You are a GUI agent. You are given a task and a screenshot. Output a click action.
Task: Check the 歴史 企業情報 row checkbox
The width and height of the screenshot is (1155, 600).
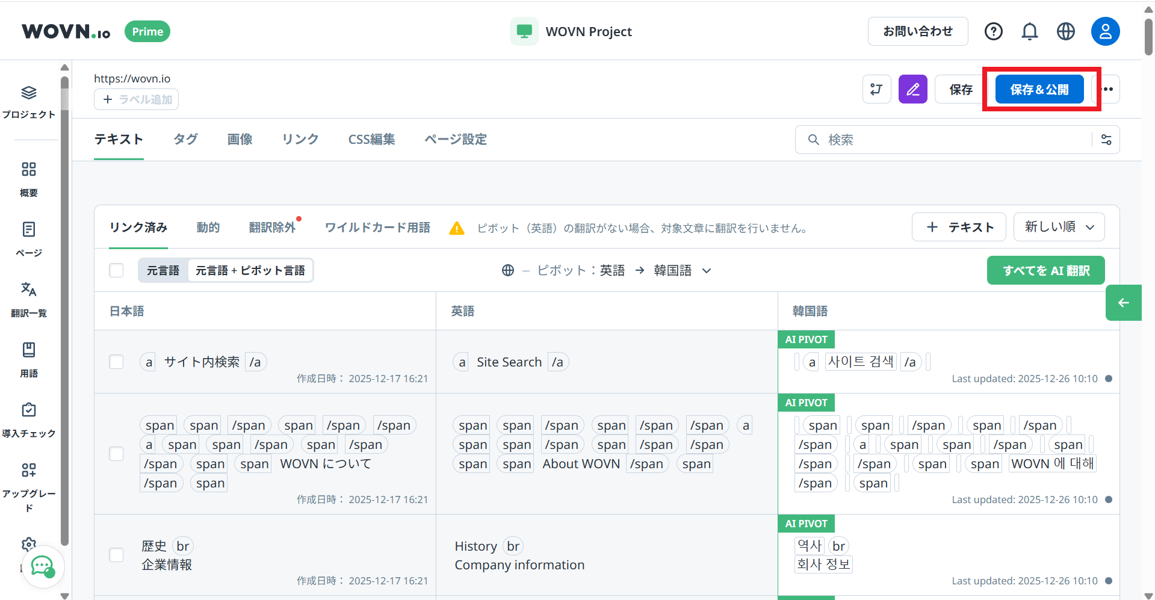pyautogui.click(x=116, y=555)
